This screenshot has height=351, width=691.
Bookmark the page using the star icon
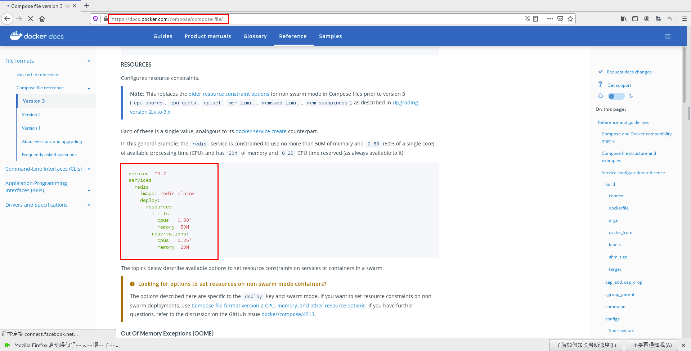point(570,18)
